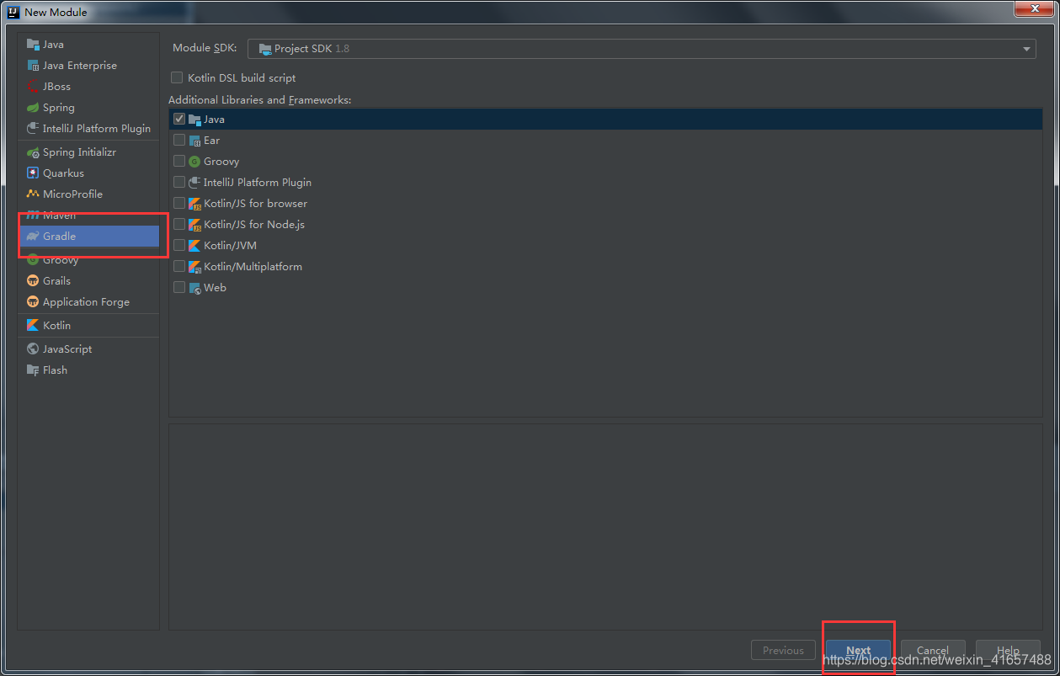1060x676 pixels.
Task: Open the Module SDK dropdown
Action: point(642,49)
